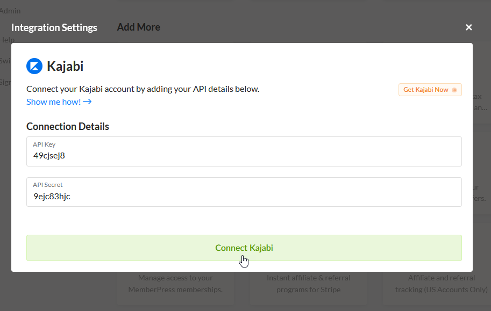Open the Show me how link
The image size is (491, 311).
coord(59,102)
